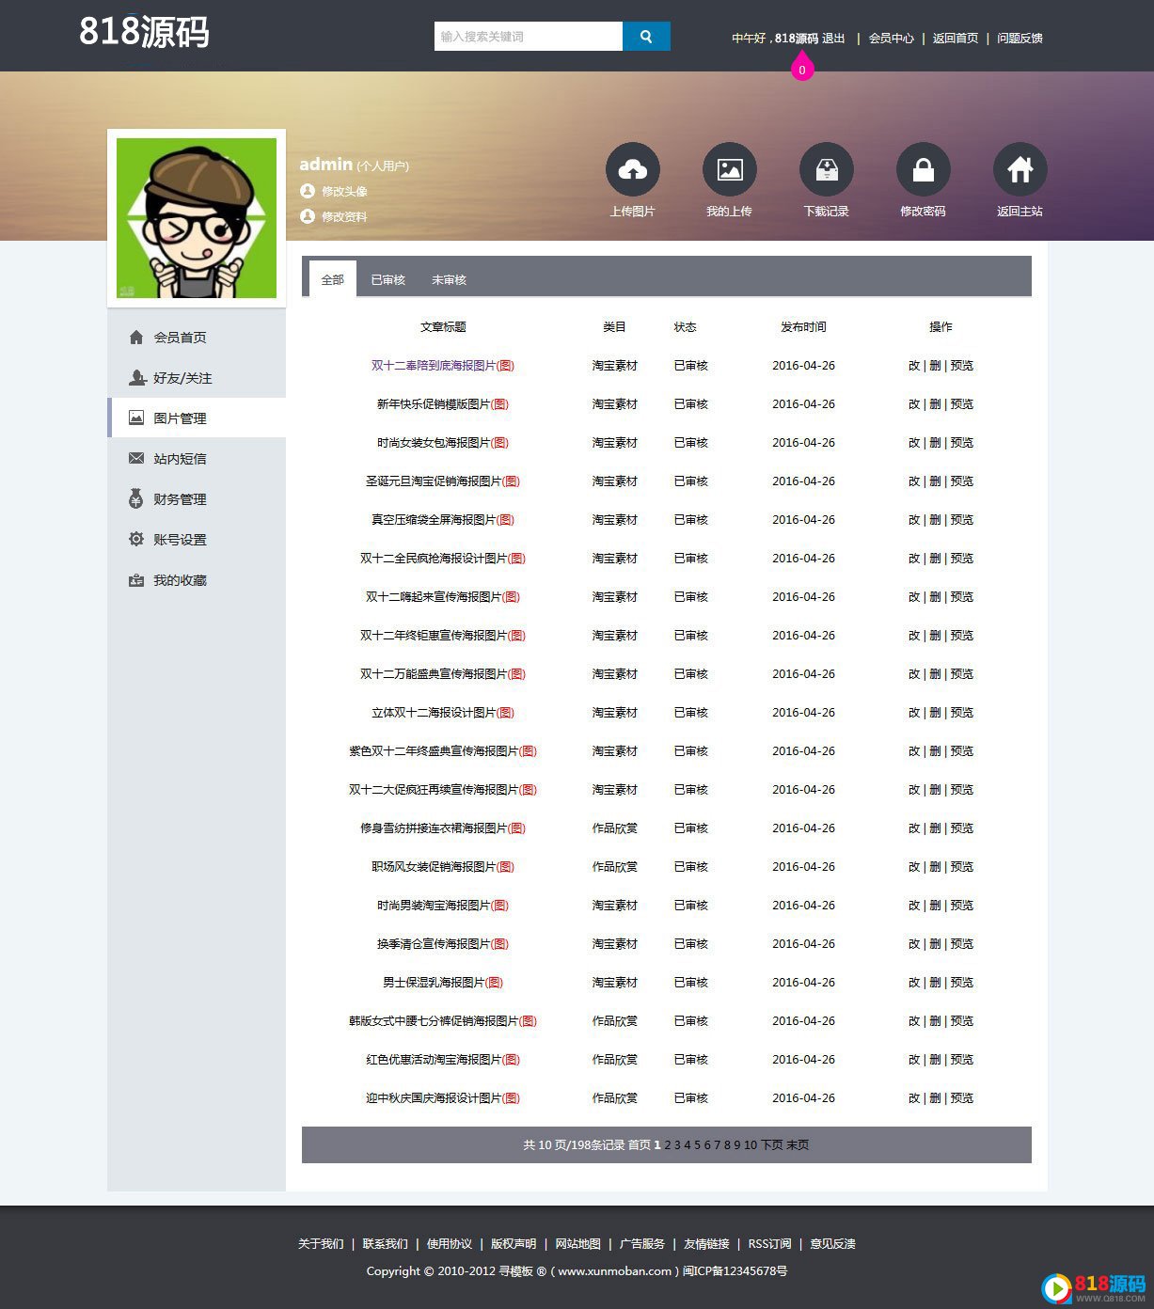Open the 返回首页 header link
This screenshot has width=1154, height=1309.
pos(956,39)
